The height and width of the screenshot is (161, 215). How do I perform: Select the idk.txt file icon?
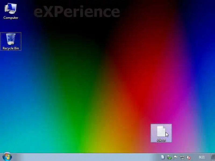point(161,133)
